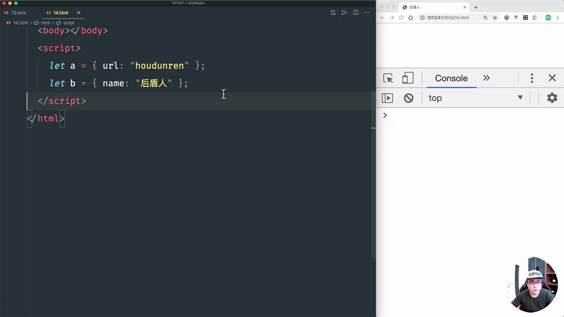The height and width of the screenshot is (317, 564).
Task: Click the run play icon in editor
Action: click(344, 13)
